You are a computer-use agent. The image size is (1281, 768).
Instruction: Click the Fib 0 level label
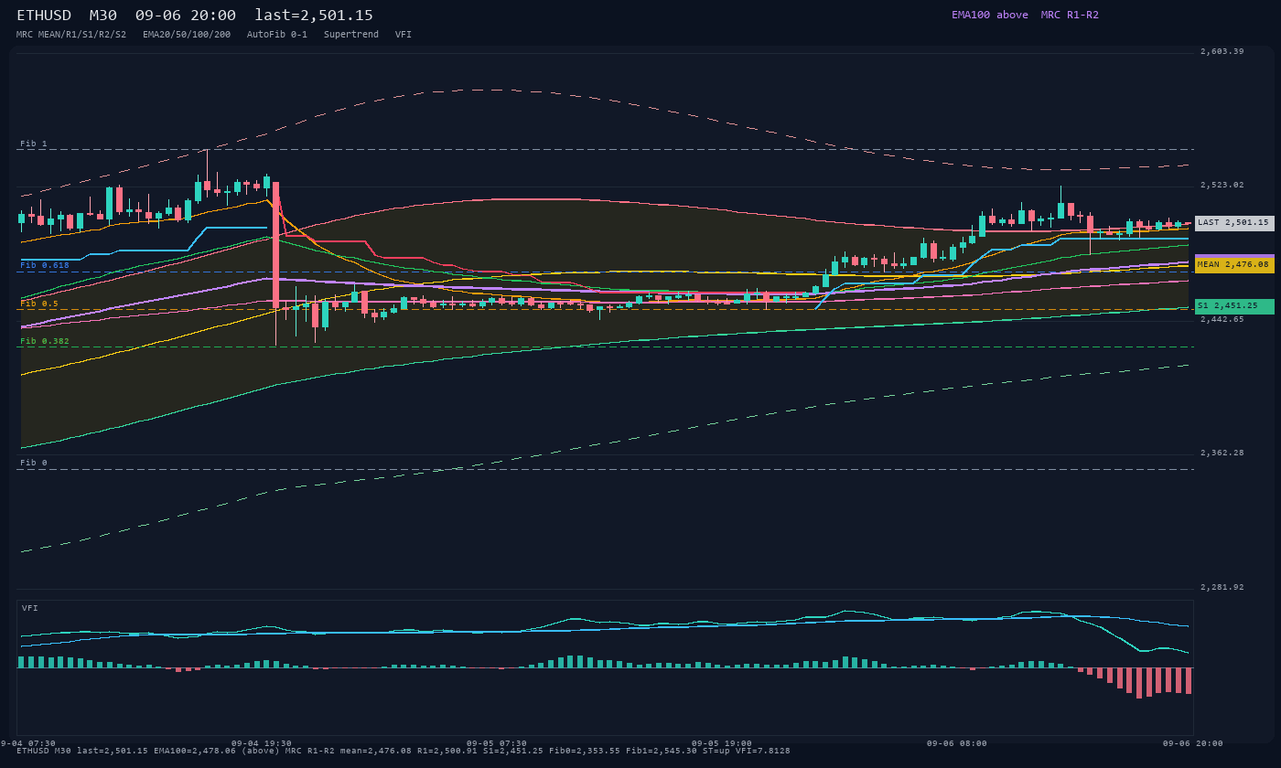(34, 463)
